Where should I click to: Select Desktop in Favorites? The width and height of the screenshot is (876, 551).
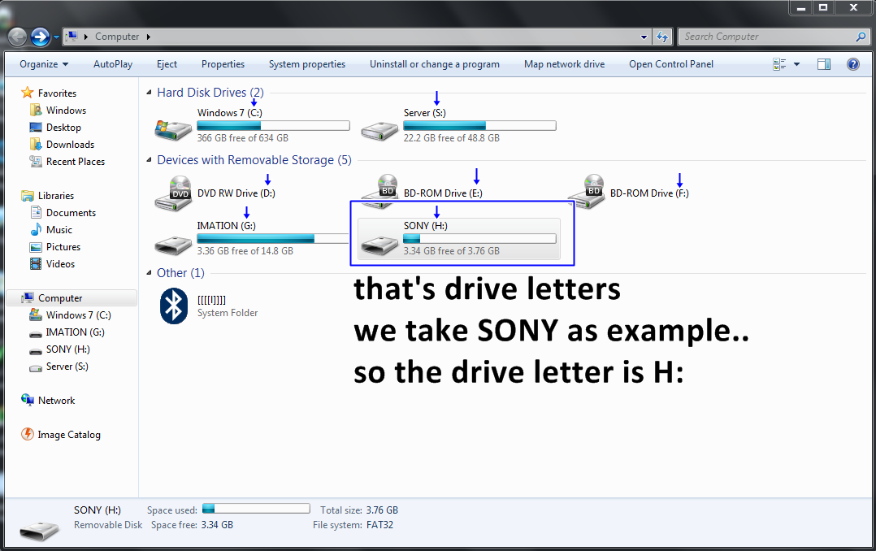click(x=63, y=128)
